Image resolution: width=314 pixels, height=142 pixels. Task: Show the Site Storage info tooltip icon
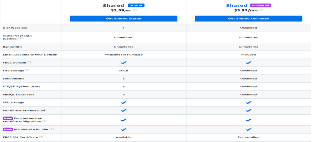(x=27, y=70)
